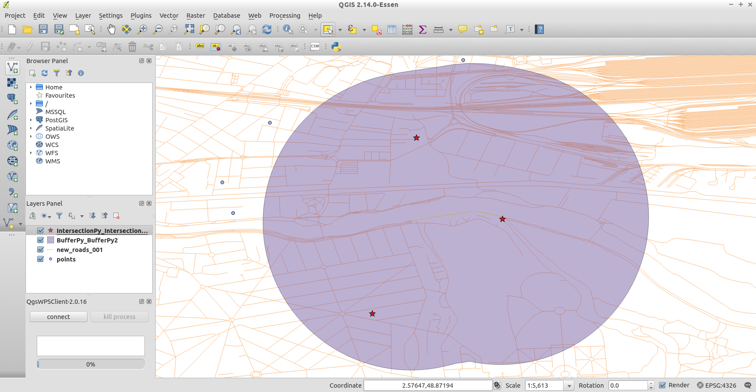756x392 pixels.
Task: Add a PostGIS Layer from the side toolbar
Action: 13,99
